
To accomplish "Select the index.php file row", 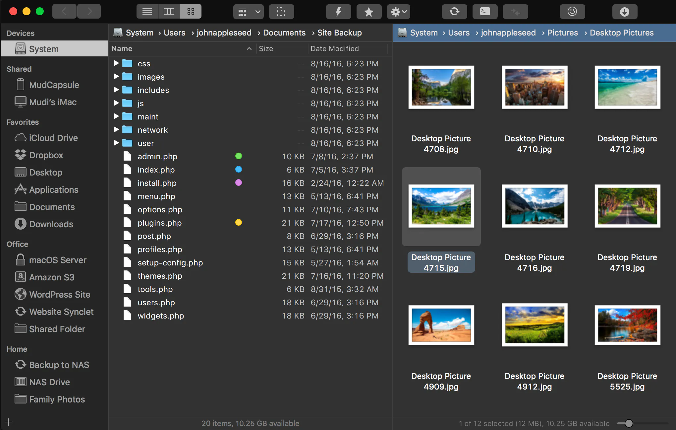I will pos(251,170).
